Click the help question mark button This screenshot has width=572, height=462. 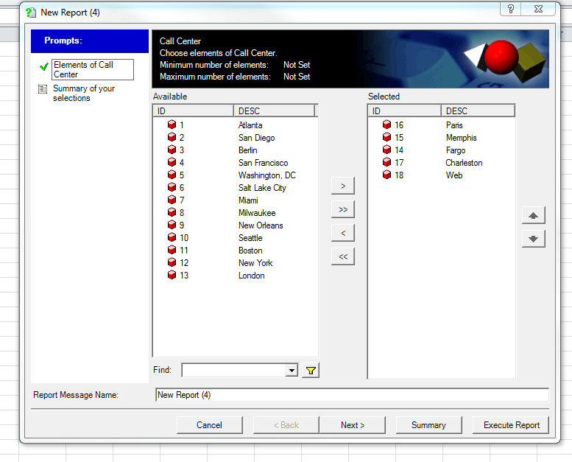[x=511, y=9]
